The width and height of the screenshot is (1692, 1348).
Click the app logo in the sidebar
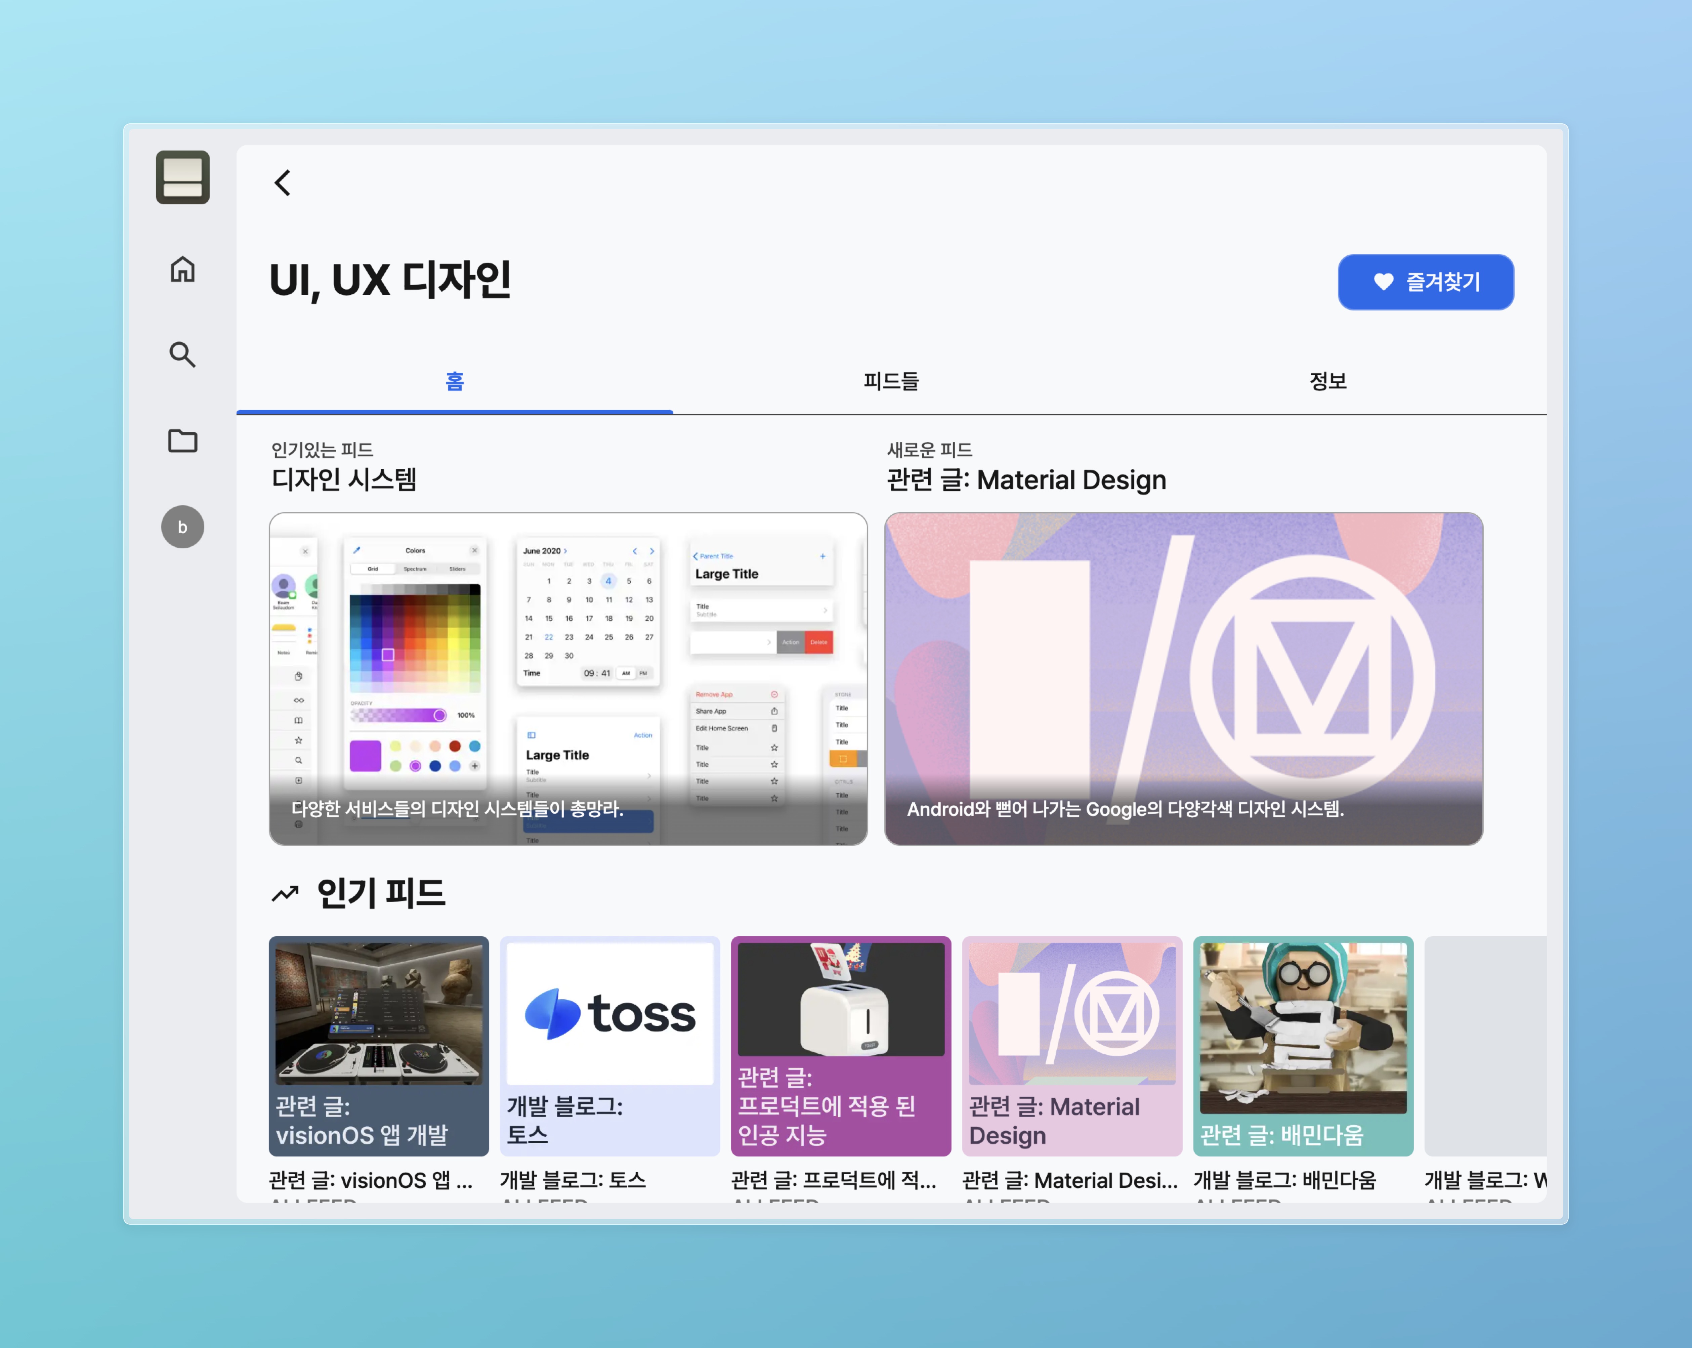[x=182, y=177]
